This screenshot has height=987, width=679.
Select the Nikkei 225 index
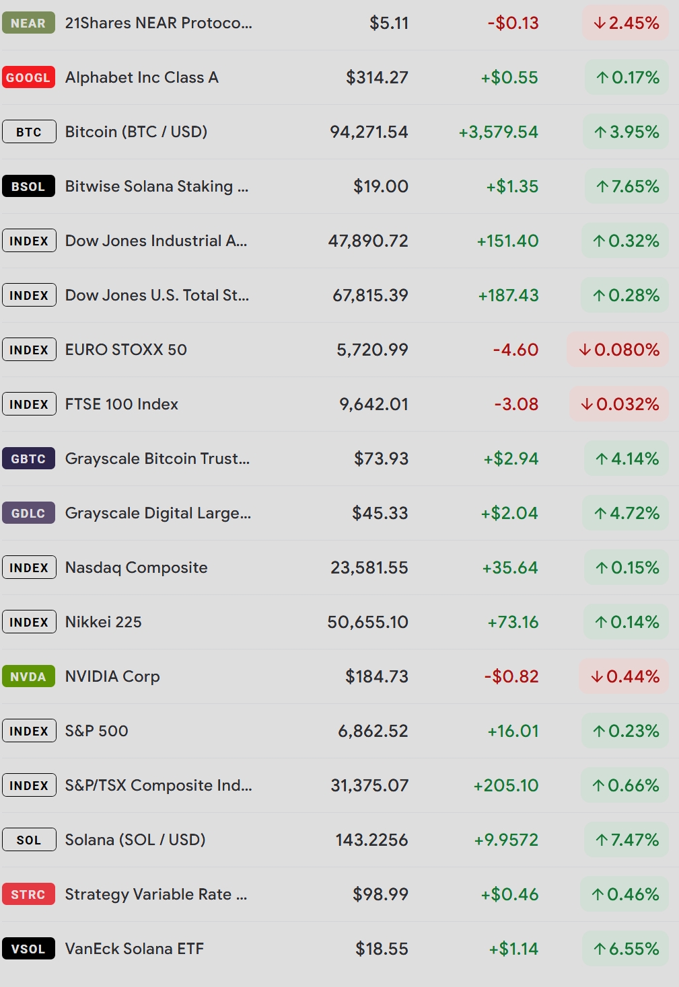click(x=103, y=623)
